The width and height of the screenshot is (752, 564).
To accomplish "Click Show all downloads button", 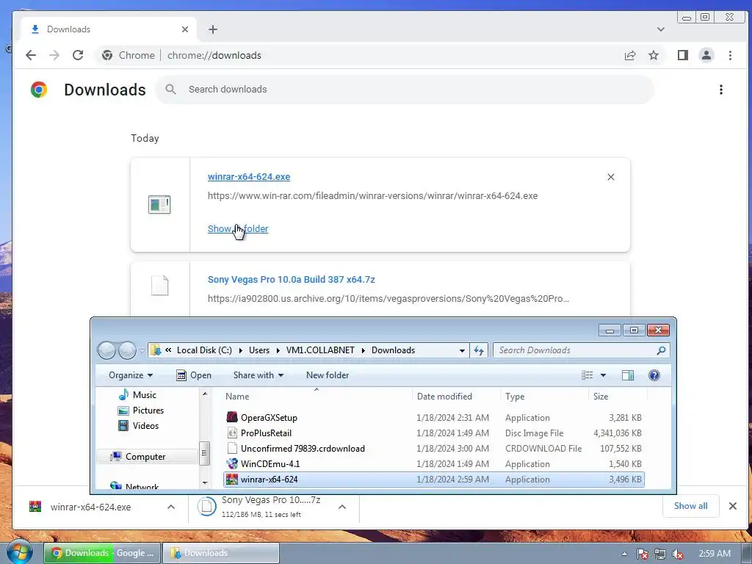I will tap(690, 506).
